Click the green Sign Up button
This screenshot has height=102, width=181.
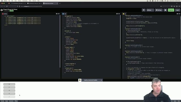click(x=171, y=10)
